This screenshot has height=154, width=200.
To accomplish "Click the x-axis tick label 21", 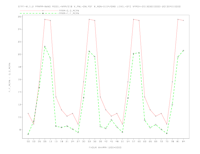I will pyautogui.click(x=67, y=141).
